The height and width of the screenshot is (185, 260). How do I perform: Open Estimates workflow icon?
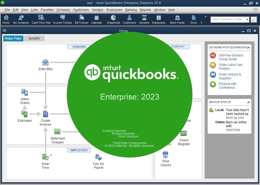25,114
